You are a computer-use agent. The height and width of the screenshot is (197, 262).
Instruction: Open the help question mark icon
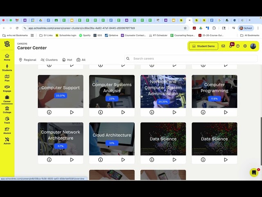238,46
